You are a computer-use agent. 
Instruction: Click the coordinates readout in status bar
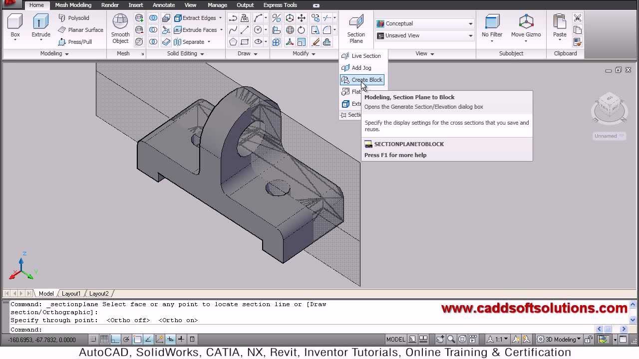point(42,340)
